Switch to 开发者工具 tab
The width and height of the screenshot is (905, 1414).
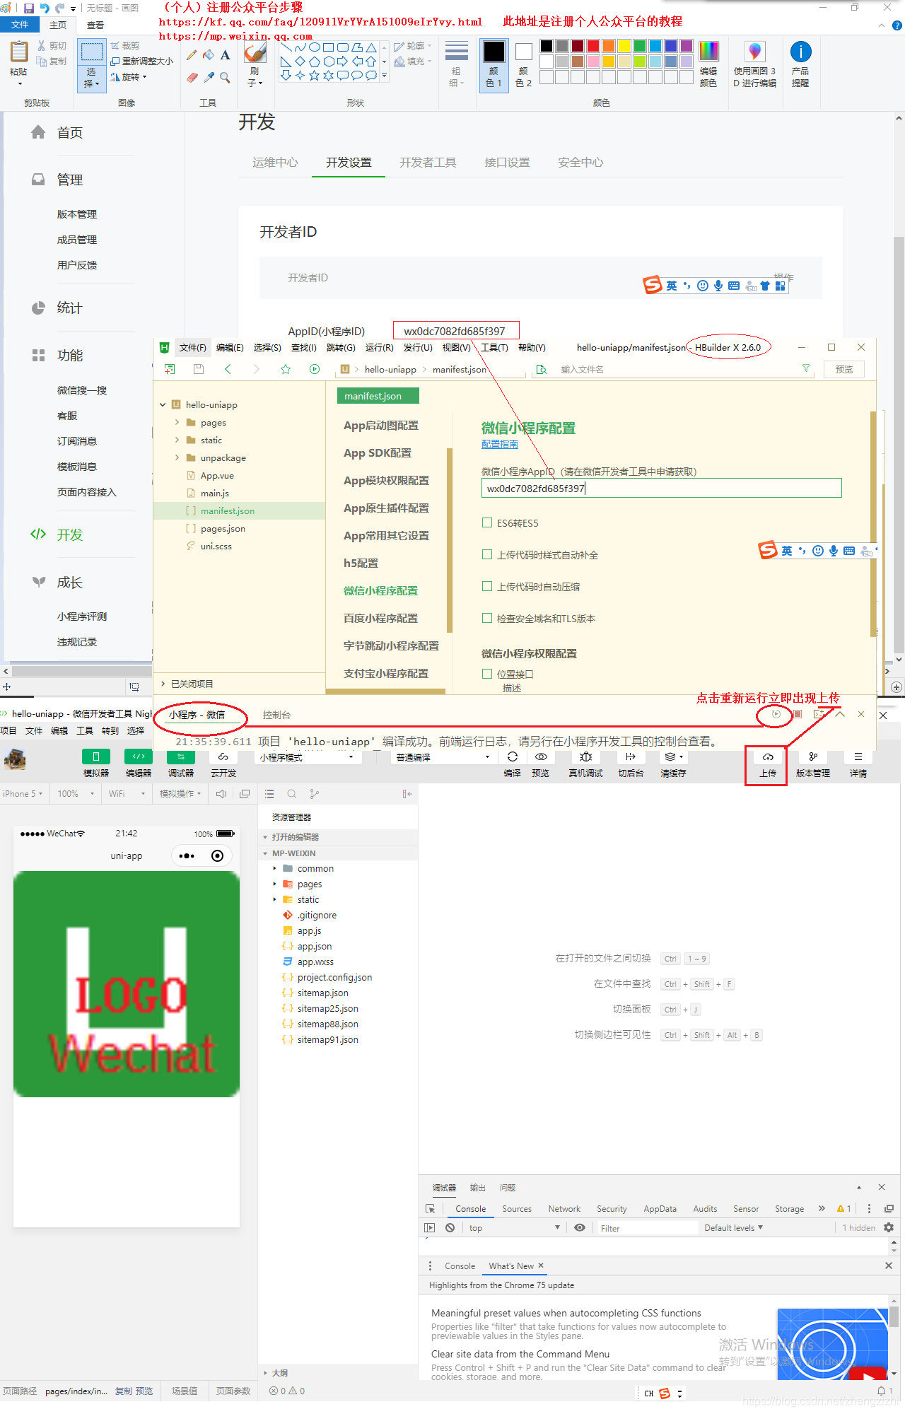[x=428, y=163]
